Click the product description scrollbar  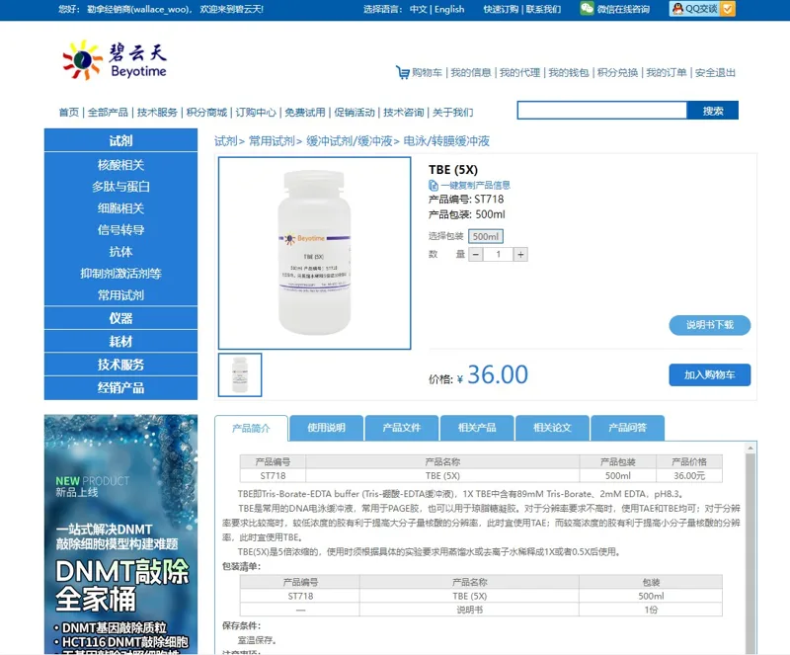point(750,552)
